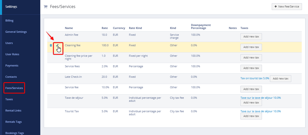308x135 pixels.
Task: Select Fees/Services in the sidebar
Action: (x=14, y=88)
